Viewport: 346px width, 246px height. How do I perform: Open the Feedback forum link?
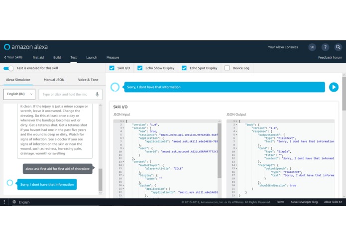(330, 57)
